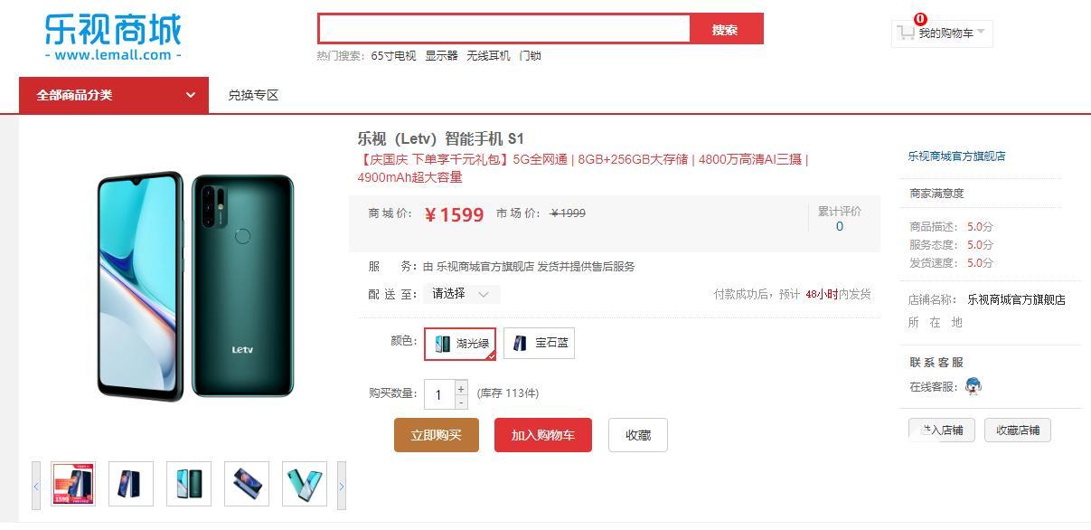Click the online customer service avatar icon

(973, 386)
